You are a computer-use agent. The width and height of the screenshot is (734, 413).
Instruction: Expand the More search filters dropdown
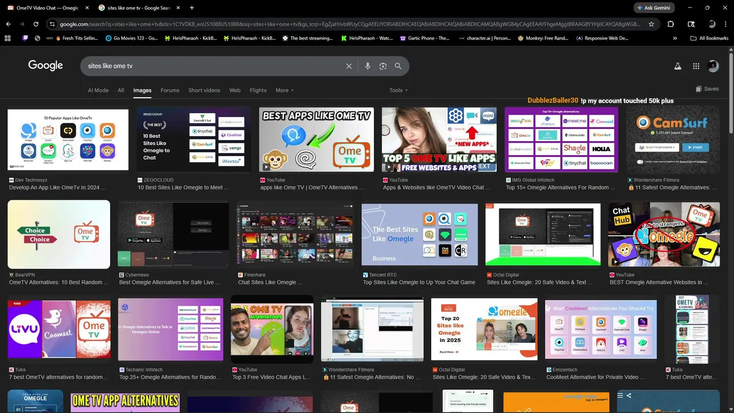284,90
